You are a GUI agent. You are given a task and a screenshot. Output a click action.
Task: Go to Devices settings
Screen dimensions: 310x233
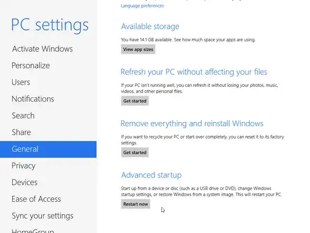click(x=25, y=182)
